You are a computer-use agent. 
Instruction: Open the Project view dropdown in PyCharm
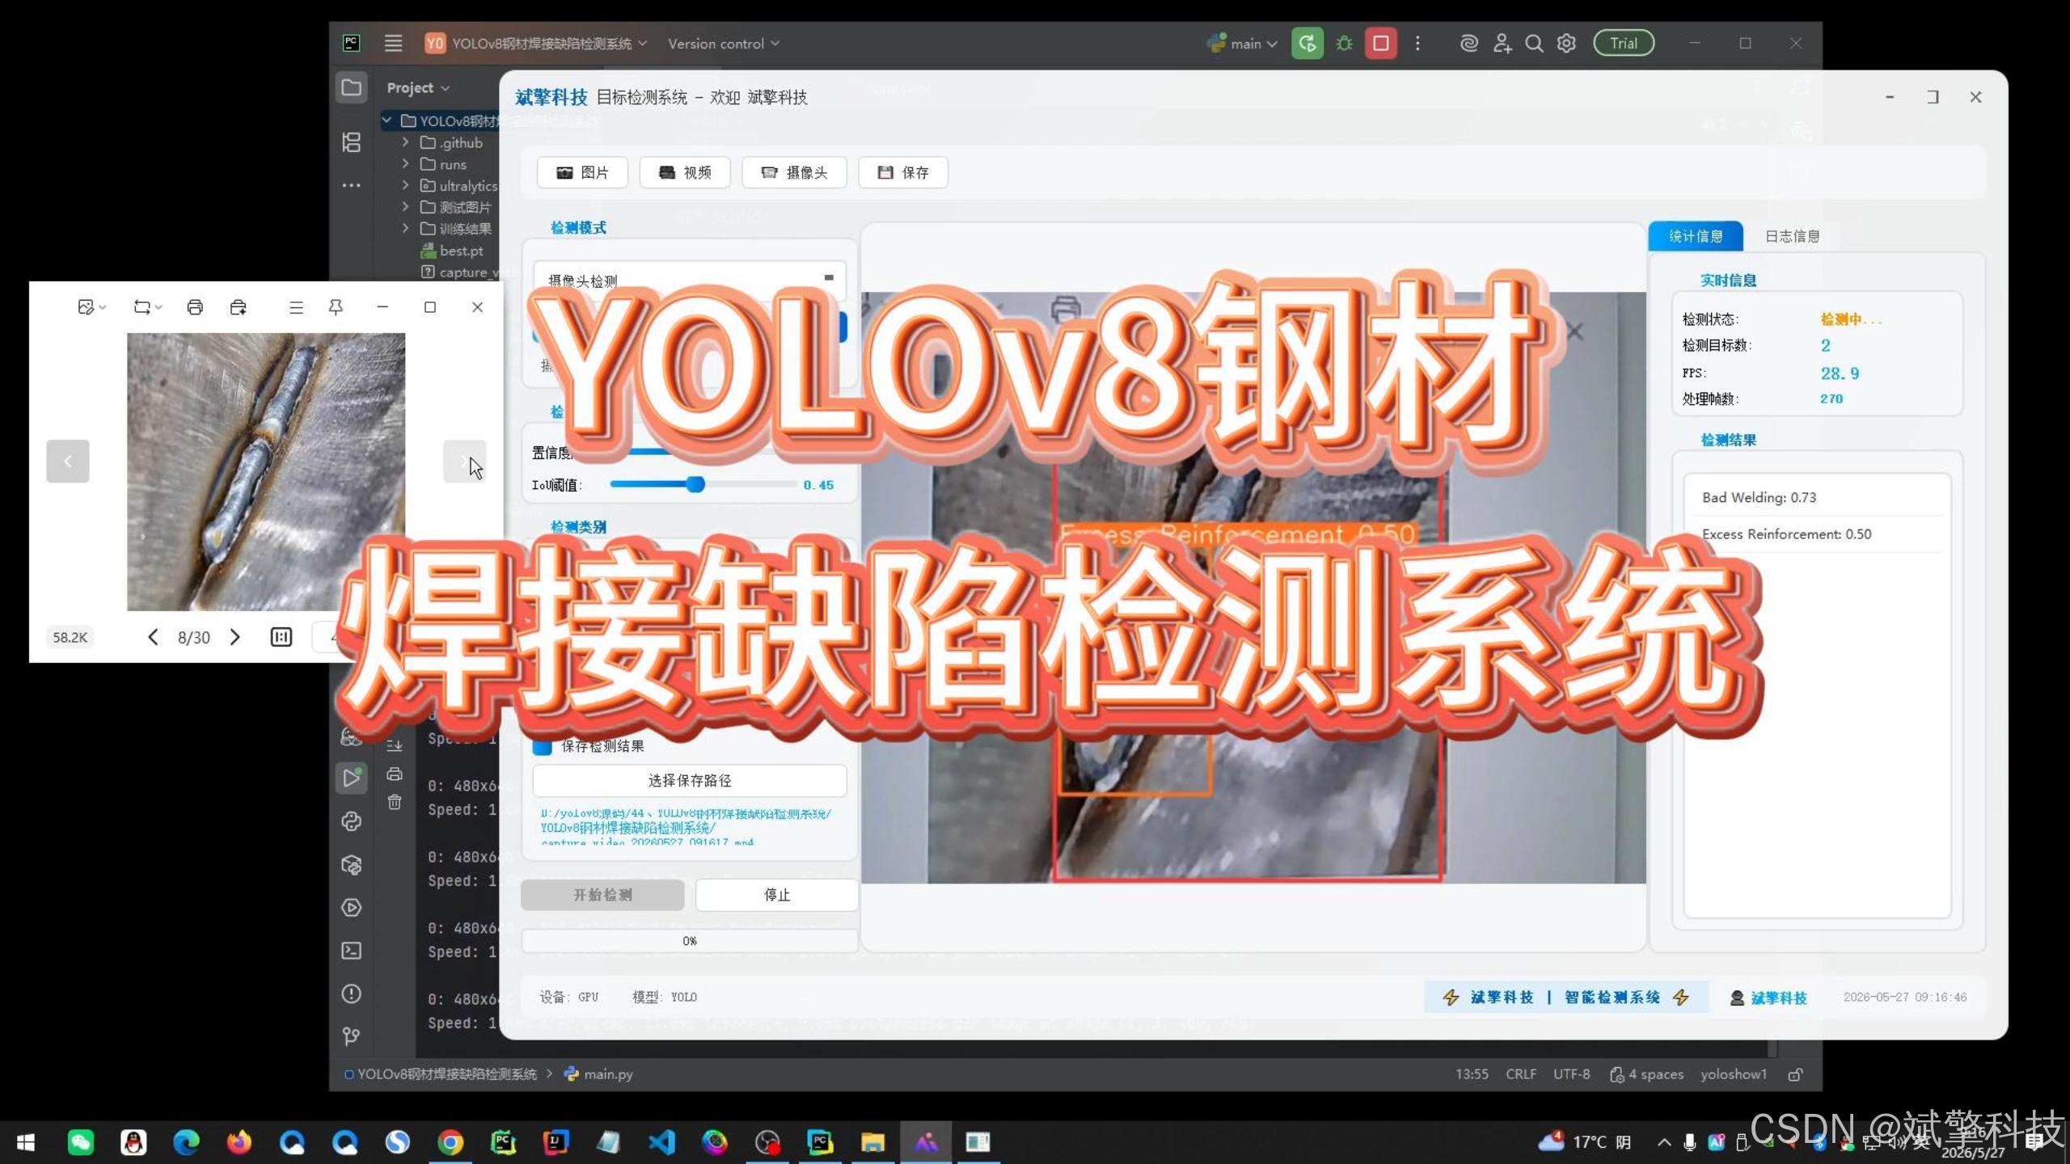pyautogui.click(x=418, y=87)
